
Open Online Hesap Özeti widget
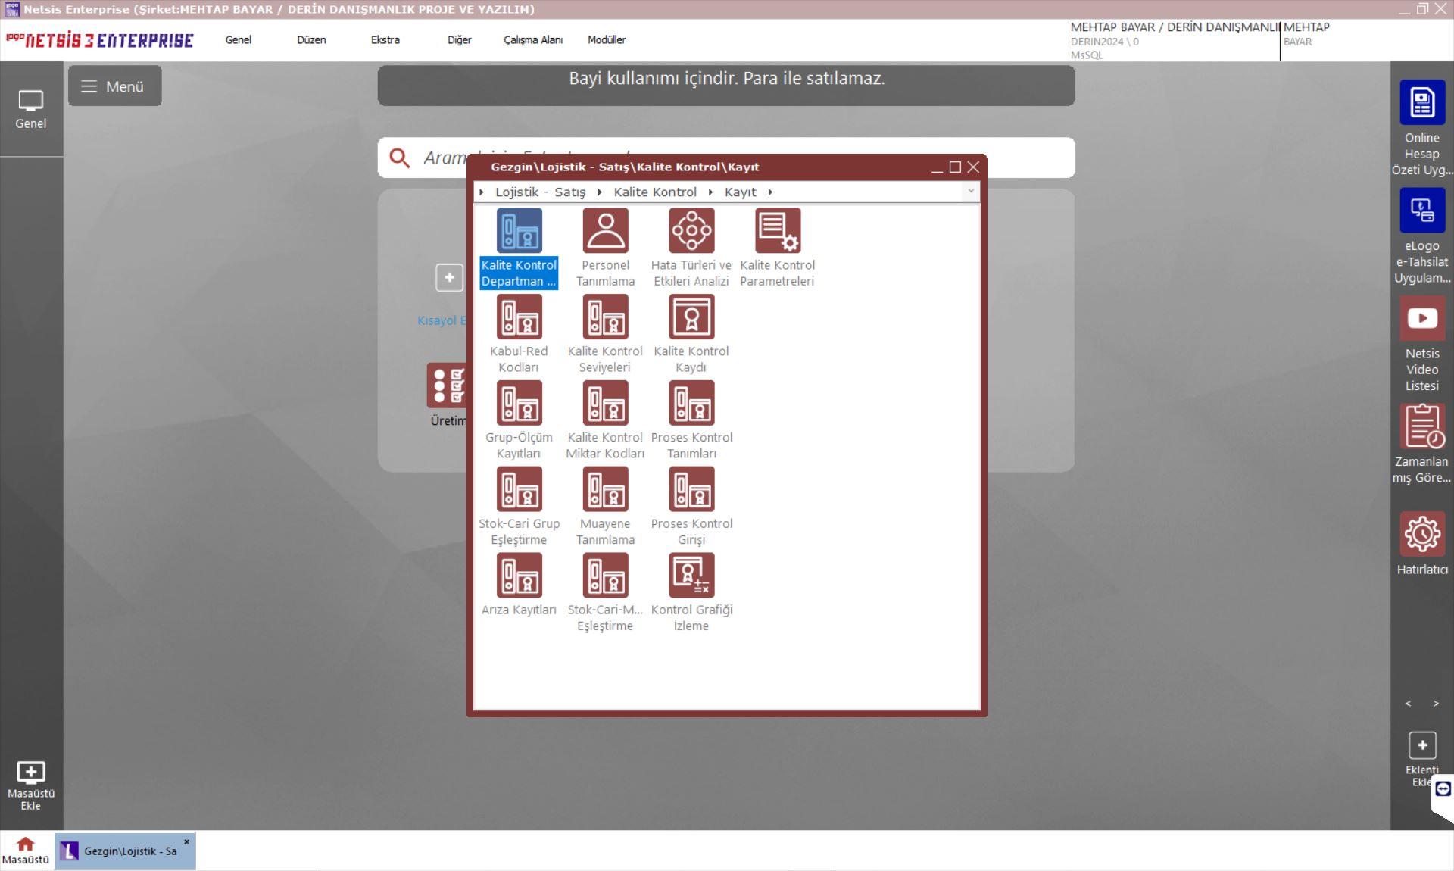click(1422, 102)
